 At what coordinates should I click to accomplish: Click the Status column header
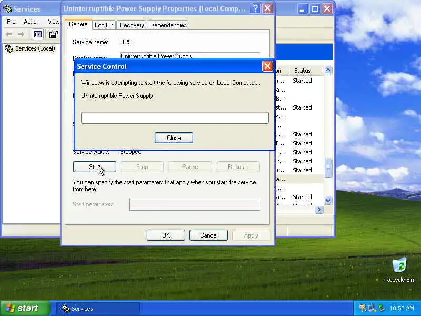click(302, 71)
